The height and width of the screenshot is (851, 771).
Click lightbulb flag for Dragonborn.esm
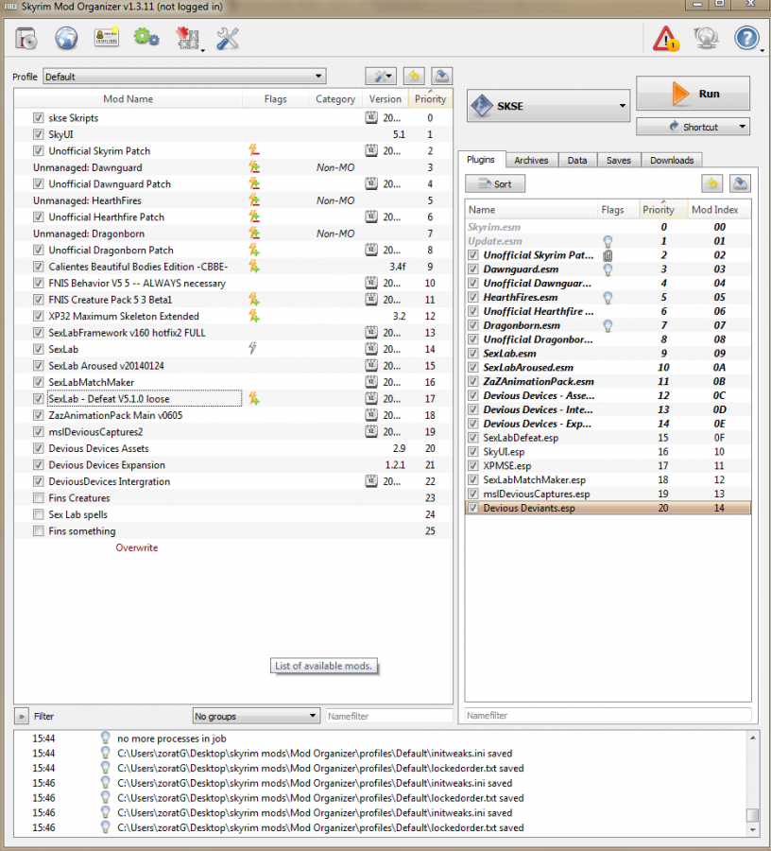pos(608,325)
